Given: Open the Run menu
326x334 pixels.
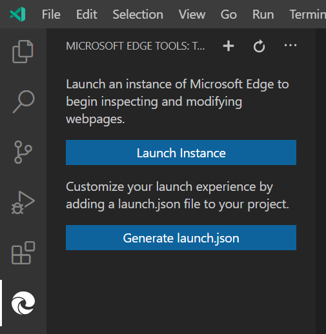Looking at the screenshot, I should pyautogui.click(x=263, y=14).
